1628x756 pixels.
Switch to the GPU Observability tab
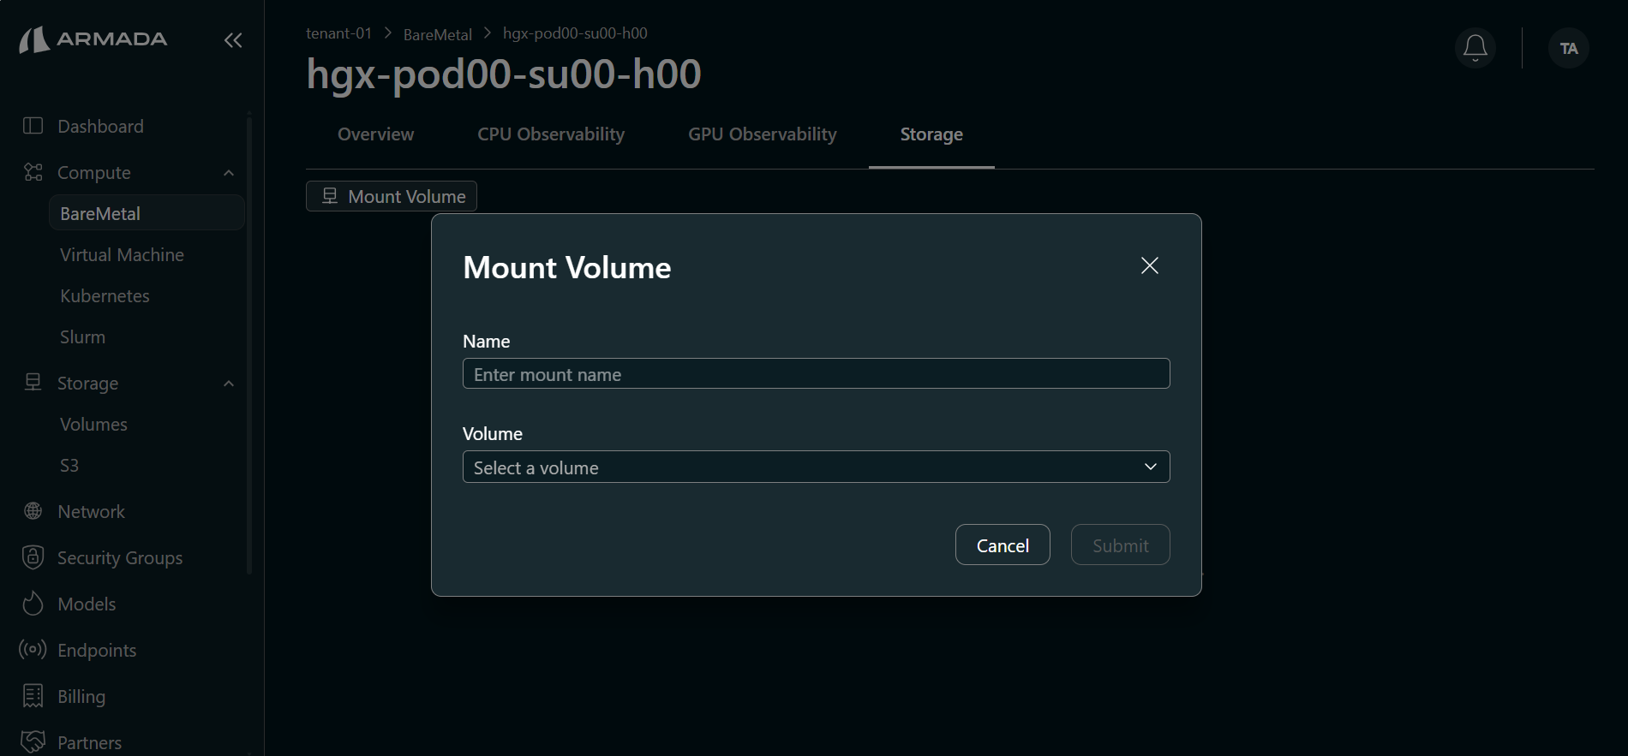pos(762,134)
